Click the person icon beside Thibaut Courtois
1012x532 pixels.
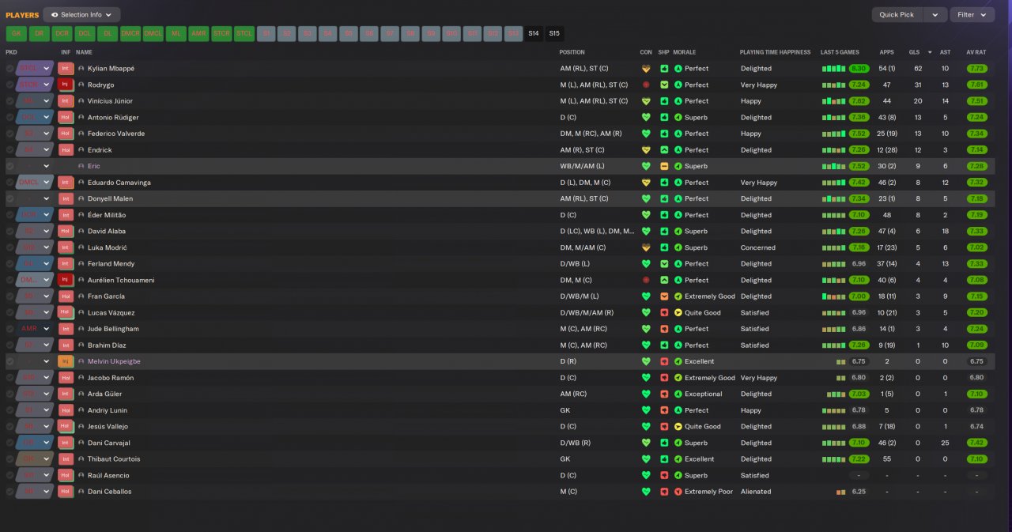pos(81,459)
